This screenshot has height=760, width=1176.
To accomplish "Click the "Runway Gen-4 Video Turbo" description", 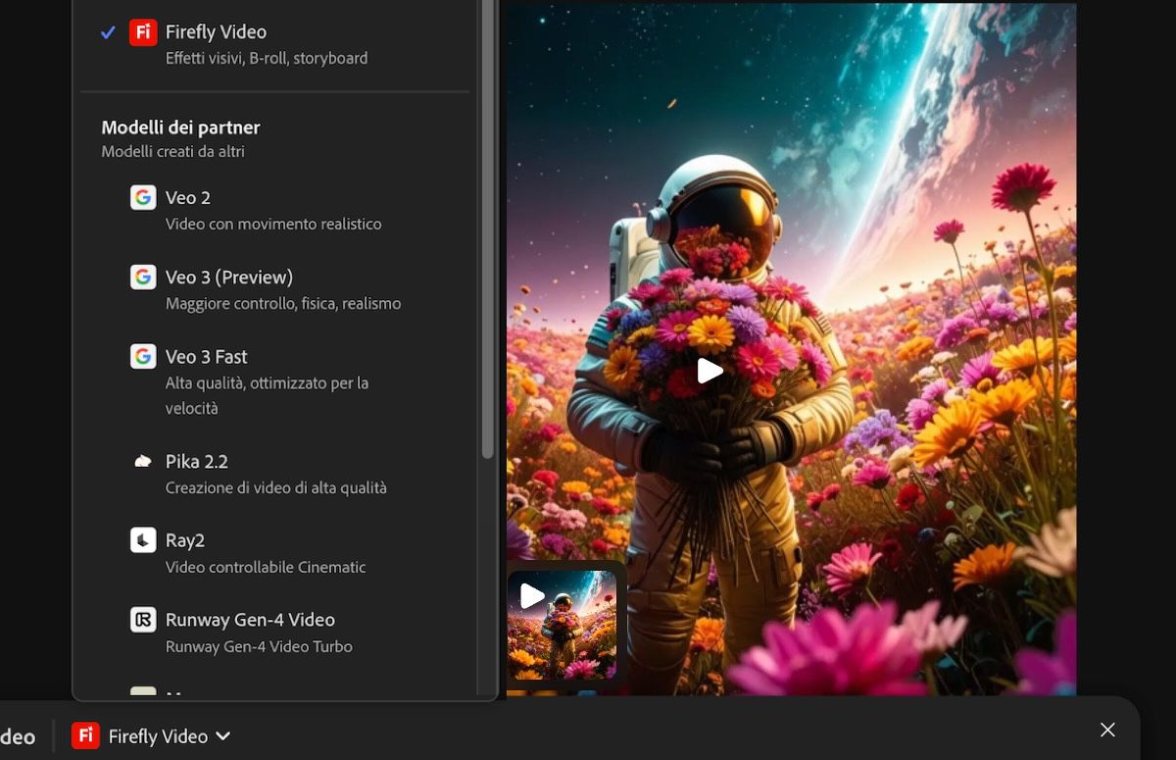I will pos(259,646).
